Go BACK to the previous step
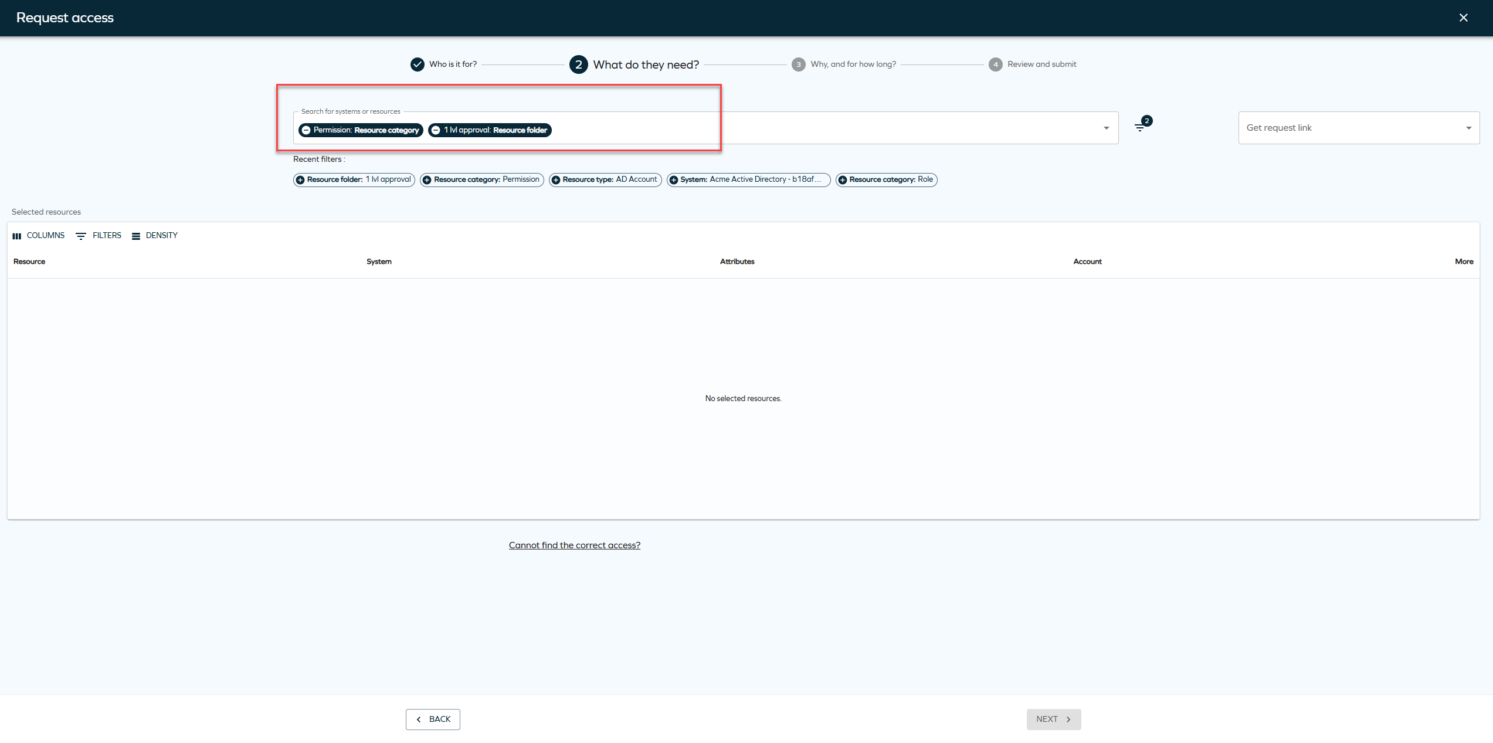 pos(433,719)
